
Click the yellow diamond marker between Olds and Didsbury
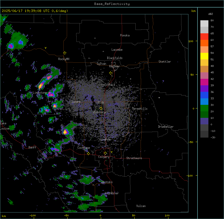[x=101, y=108]
